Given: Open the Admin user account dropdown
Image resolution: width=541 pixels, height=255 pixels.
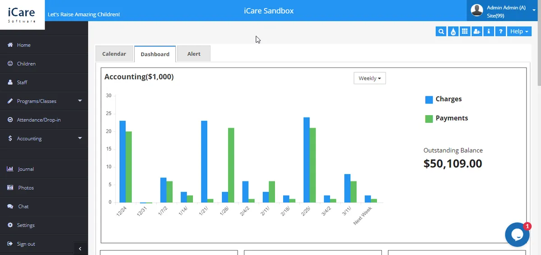Looking at the screenshot, I should pos(504,11).
